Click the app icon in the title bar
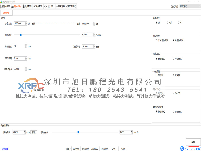The width and height of the screenshot is (201, 151). point(1,2)
